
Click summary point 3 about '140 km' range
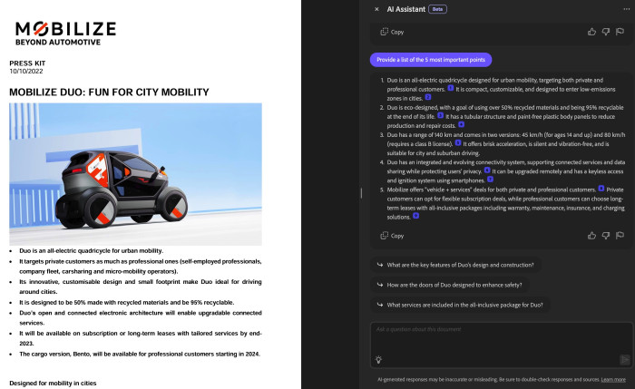[506, 143]
